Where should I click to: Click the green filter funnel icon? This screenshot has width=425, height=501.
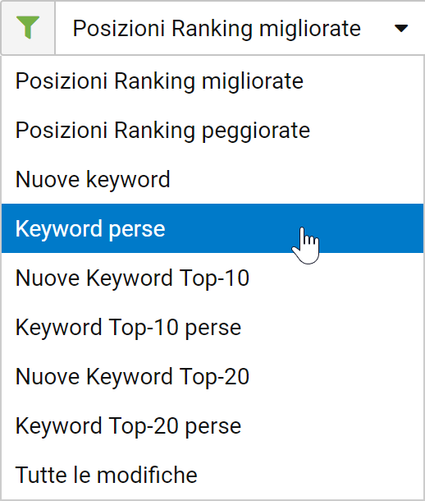point(28,27)
